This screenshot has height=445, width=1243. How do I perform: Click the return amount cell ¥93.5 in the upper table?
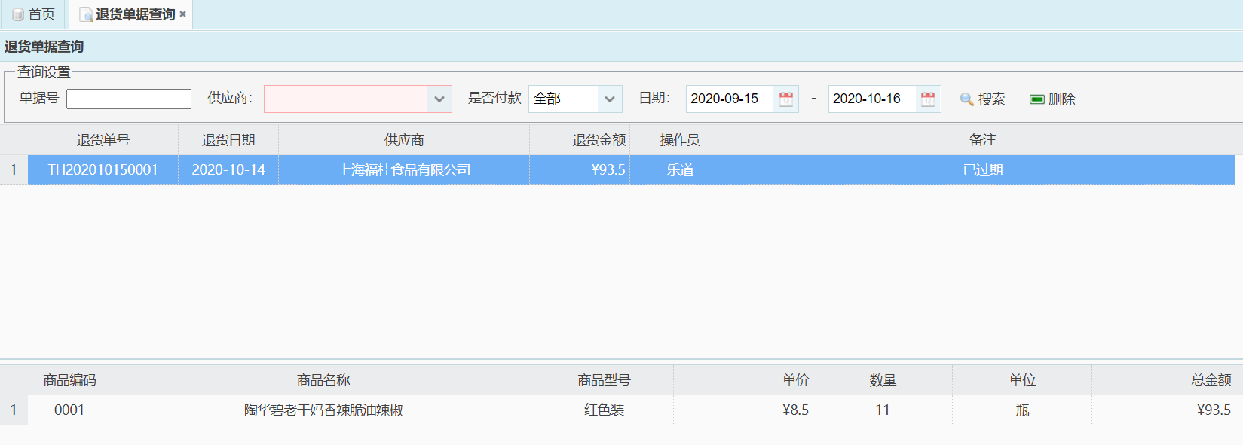pyautogui.click(x=580, y=170)
